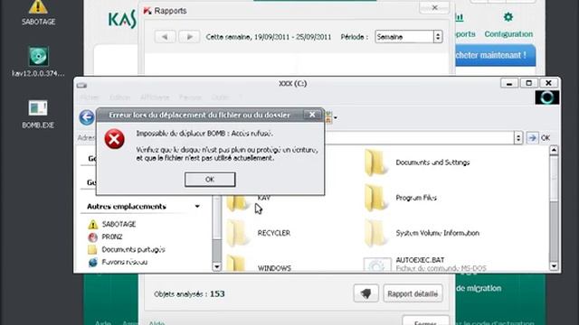The image size is (579, 325).
Task: Click the next period arrow in Rapports
Action: [x=189, y=37]
